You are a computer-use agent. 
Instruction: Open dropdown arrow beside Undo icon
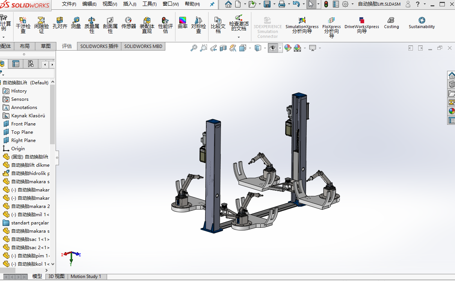[x=303, y=4]
